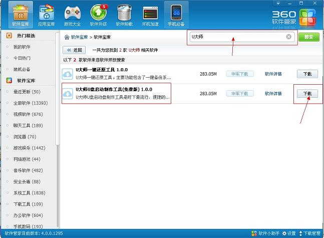Select 视频软件 (676) category
This screenshot has height=238, width=324.
point(28,114)
